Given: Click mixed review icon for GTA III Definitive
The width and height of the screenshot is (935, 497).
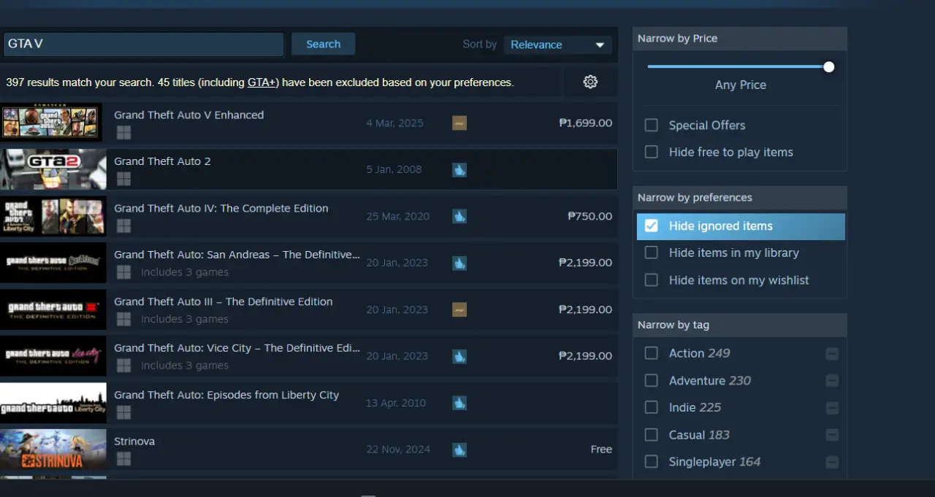Looking at the screenshot, I should point(459,309).
